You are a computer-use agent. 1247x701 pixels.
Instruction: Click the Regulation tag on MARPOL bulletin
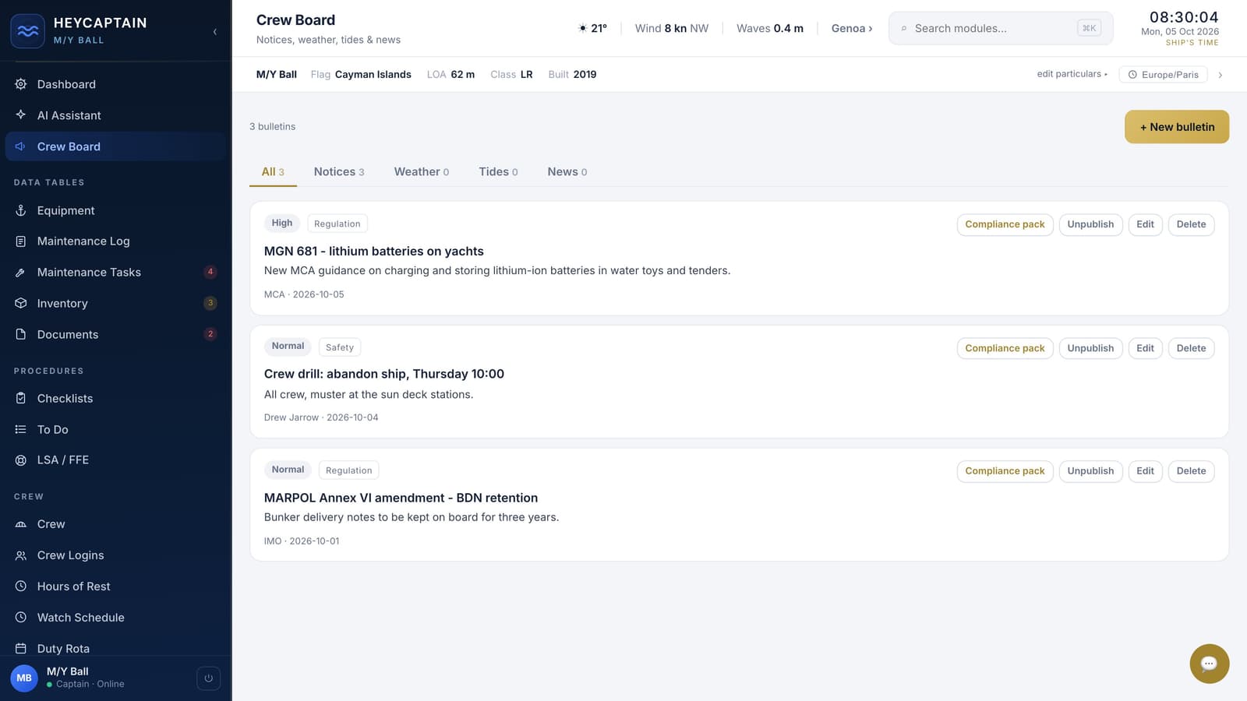coord(348,470)
